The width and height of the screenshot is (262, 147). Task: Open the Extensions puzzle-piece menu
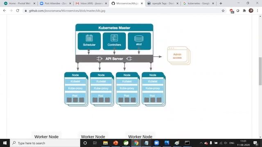coord(244,11)
